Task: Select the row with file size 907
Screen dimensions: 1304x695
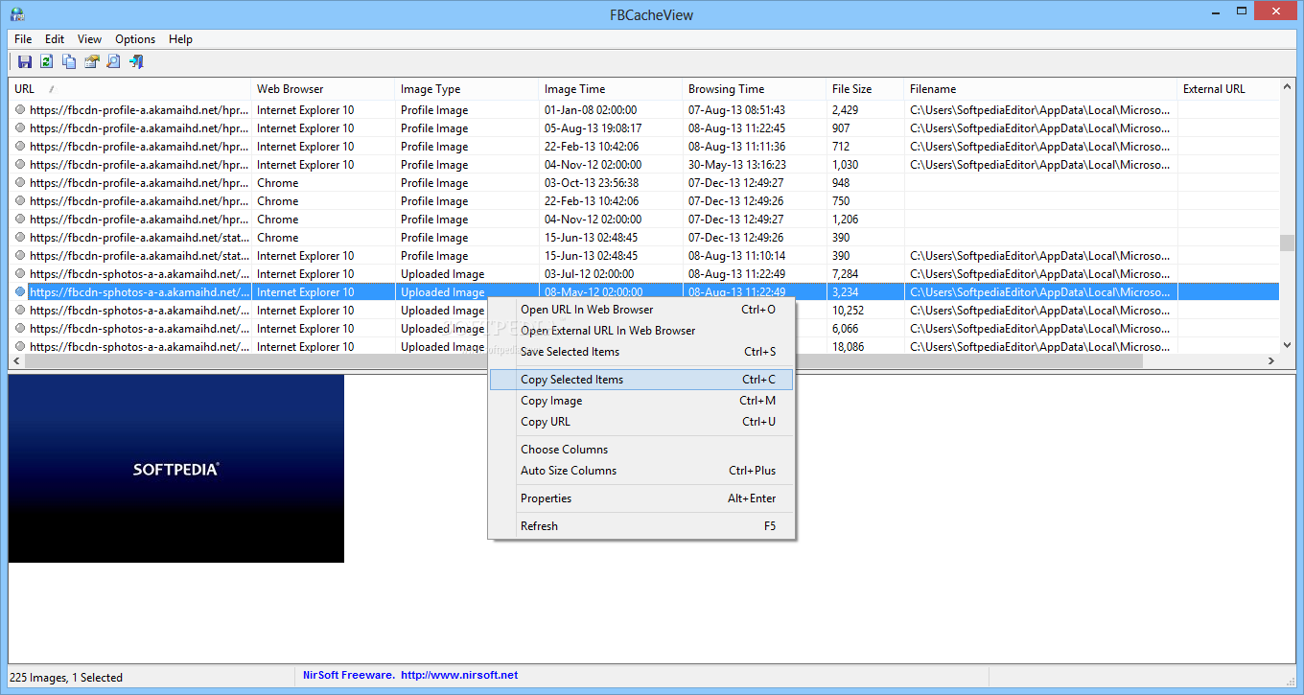Action: [644, 128]
